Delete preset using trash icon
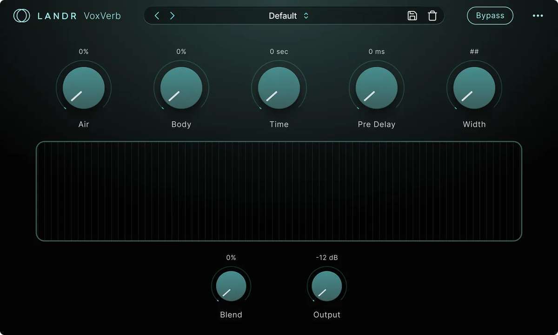 pyautogui.click(x=432, y=16)
